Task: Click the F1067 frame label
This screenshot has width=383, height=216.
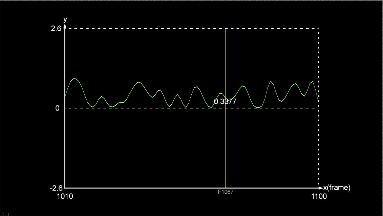Action: pos(225,192)
